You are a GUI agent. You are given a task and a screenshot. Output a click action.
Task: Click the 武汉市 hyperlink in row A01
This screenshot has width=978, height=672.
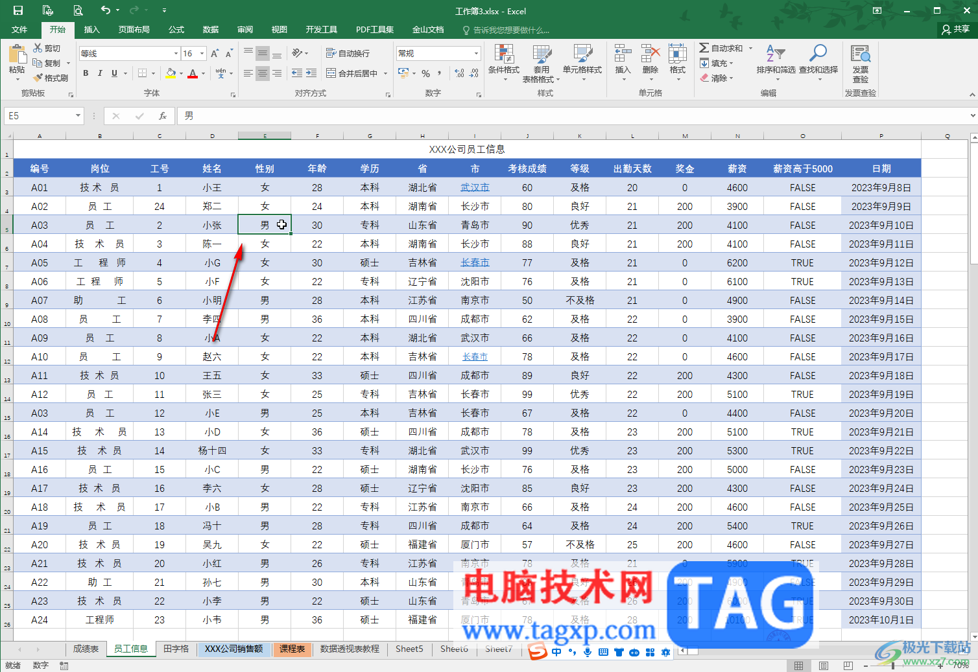[475, 187]
